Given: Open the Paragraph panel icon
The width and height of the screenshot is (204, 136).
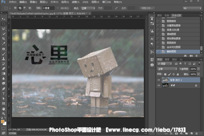Looking at the screenshot, I should pyautogui.click(x=152, y=44).
